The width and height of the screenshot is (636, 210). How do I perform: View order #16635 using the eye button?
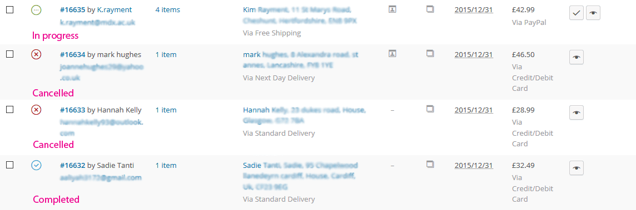[593, 13]
